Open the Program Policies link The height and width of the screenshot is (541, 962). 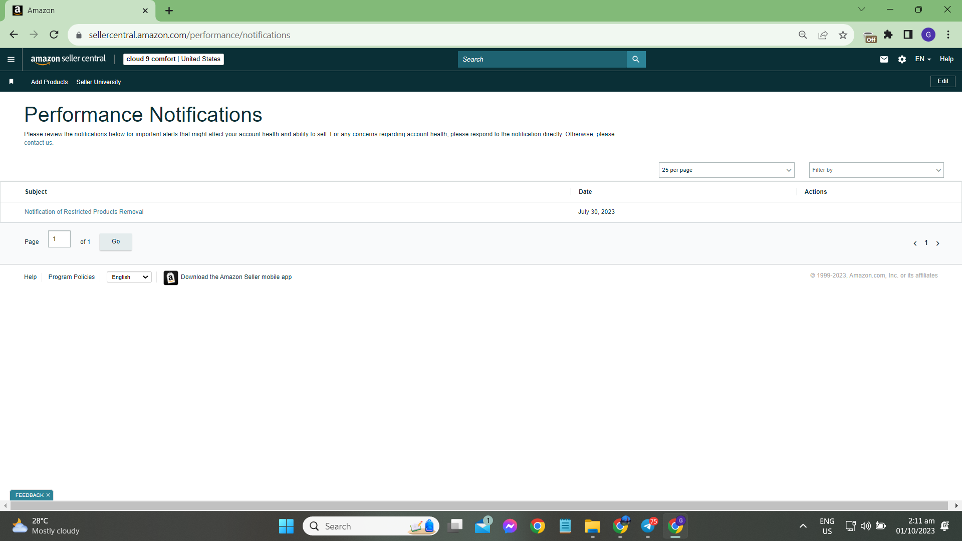pos(72,277)
